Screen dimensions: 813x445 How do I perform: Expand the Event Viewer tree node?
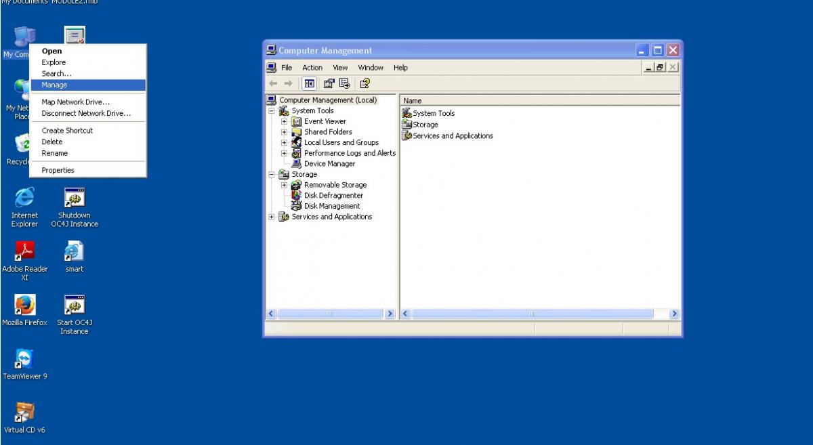(285, 122)
